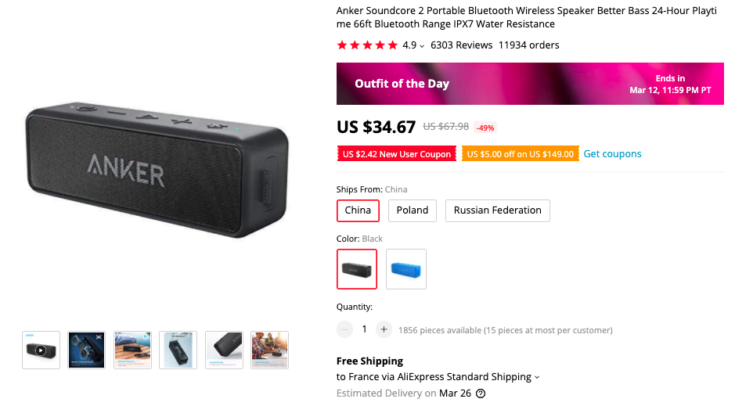Select Poland as ship-from location

pos(413,210)
